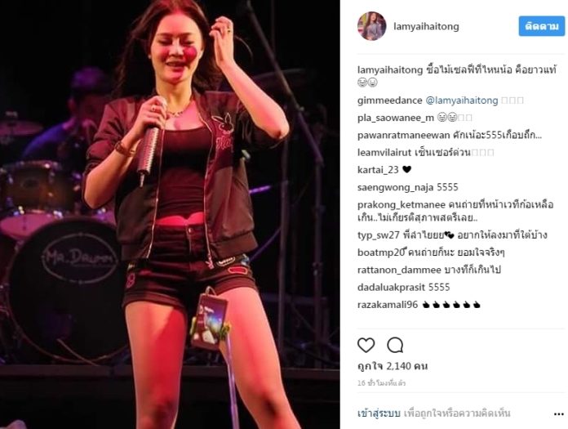Click the lamyaihaitong profile avatar
568x429 pixels.
pos(371,26)
